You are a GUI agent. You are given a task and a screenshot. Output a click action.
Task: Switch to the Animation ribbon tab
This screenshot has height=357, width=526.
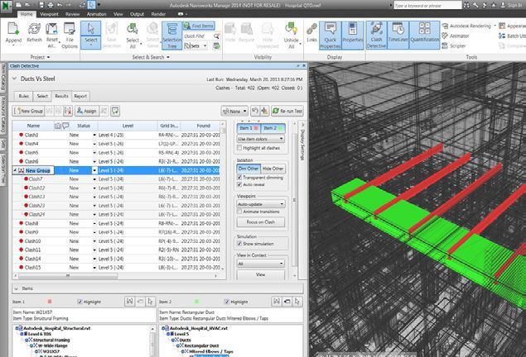[x=97, y=14]
